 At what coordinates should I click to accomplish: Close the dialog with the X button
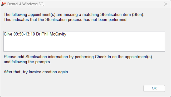[166, 4]
